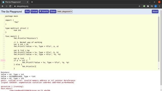The image size is (162, 91).
Task: Click the 'var b *int = &a' line
Action: [x=22, y=50]
